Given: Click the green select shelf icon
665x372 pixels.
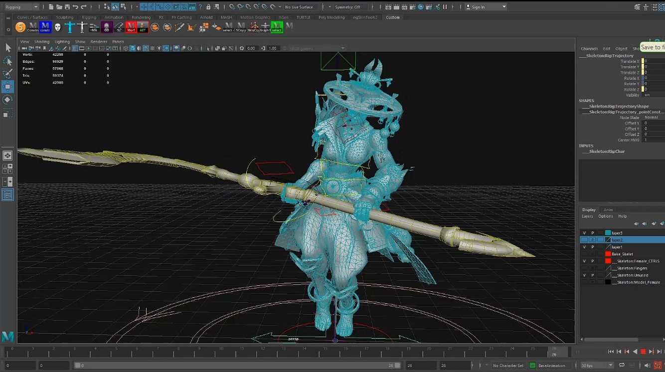Looking at the screenshot, I should click(x=277, y=27).
